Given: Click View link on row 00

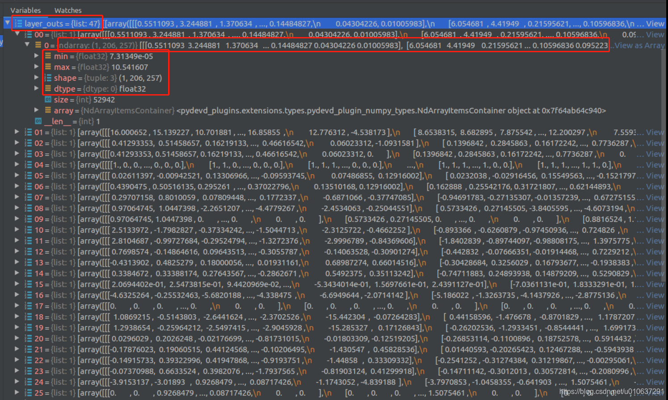Looking at the screenshot, I should [655, 34].
